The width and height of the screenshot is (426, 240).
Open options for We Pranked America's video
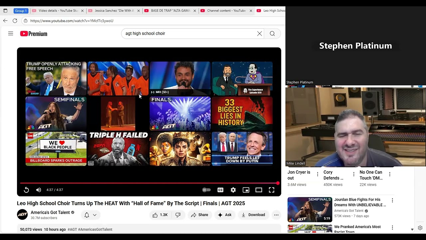(392, 228)
